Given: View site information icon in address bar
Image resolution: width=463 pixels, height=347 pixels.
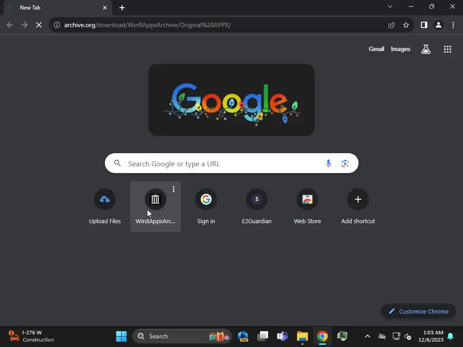Looking at the screenshot, I should pos(57,25).
